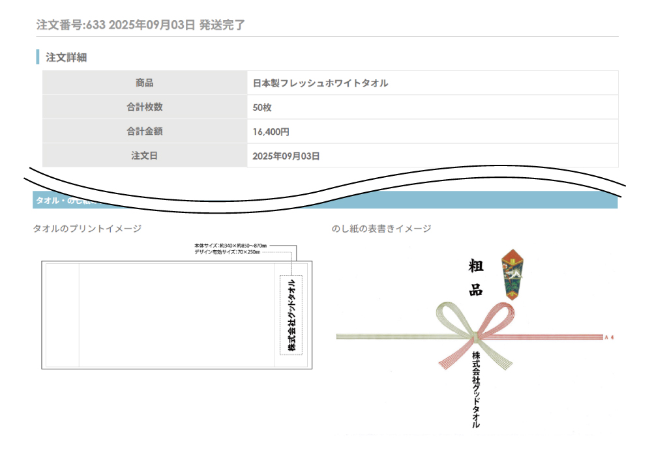This screenshot has width=652, height=469.
Task: Select the 50枚 quantity value
Action: 262,107
